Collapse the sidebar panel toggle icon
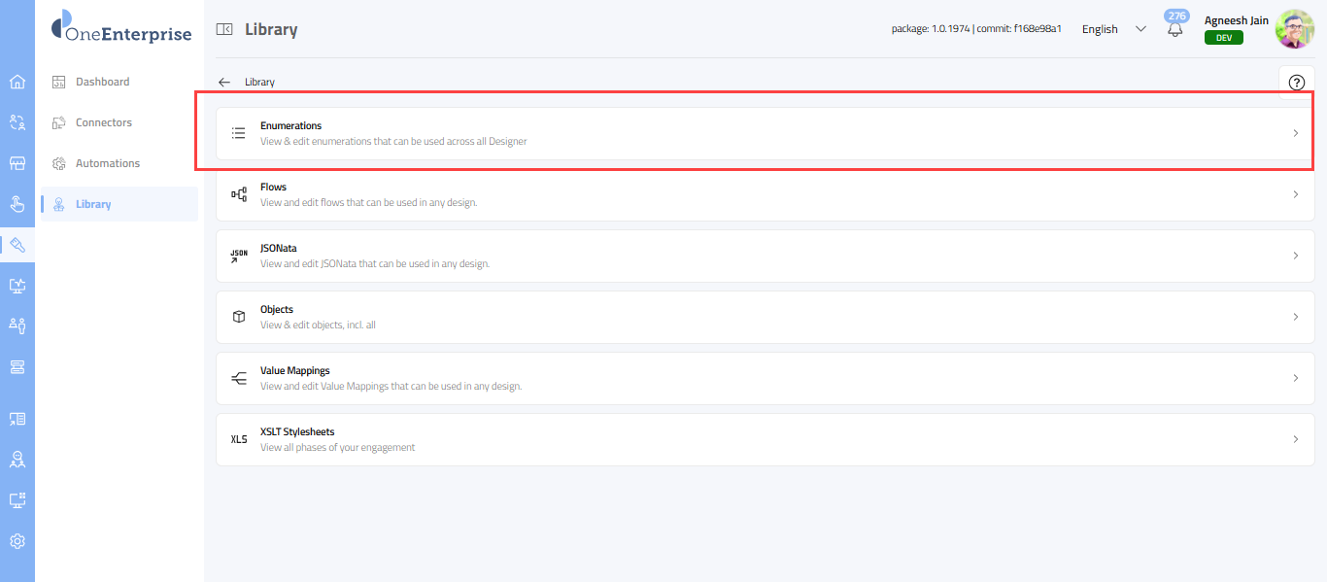The height and width of the screenshot is (582, 1327). [224, 30]
